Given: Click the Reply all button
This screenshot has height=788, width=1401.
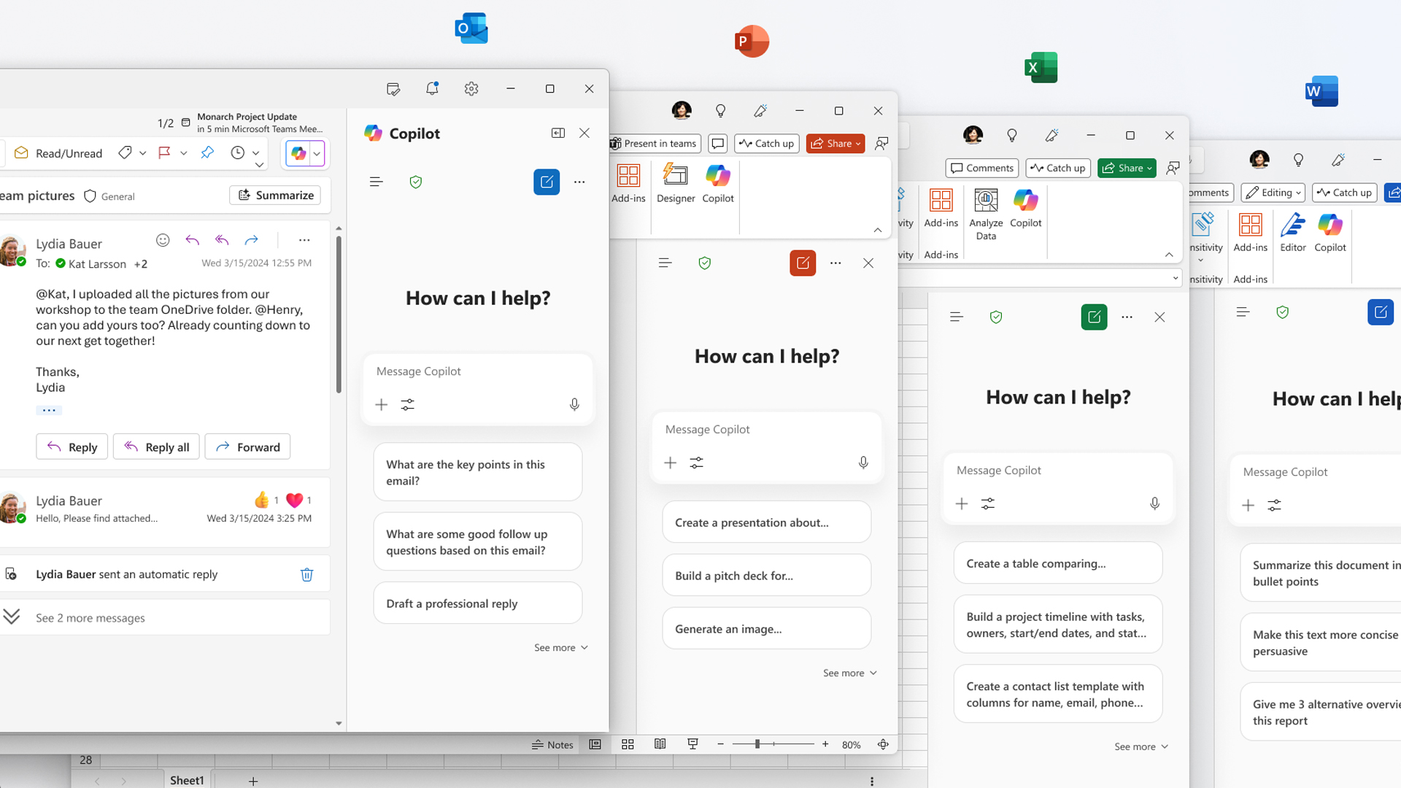Looking at the screenshot, I should pos(157,447).
